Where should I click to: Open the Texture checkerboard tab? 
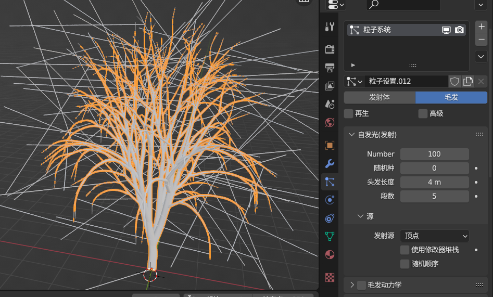point(330,277)
